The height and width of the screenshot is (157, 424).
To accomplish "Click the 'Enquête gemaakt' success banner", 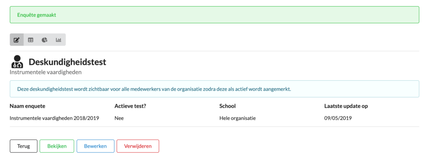I will coord(215,15).
